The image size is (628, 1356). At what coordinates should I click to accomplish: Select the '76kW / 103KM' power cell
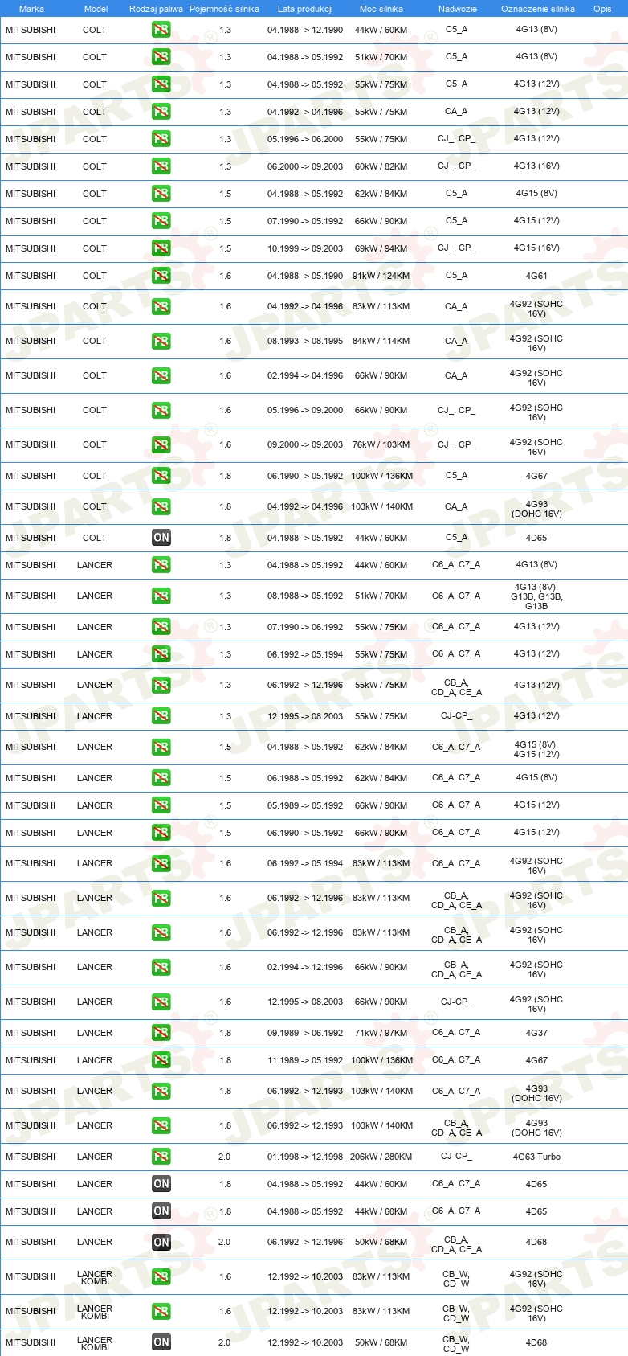381,444
